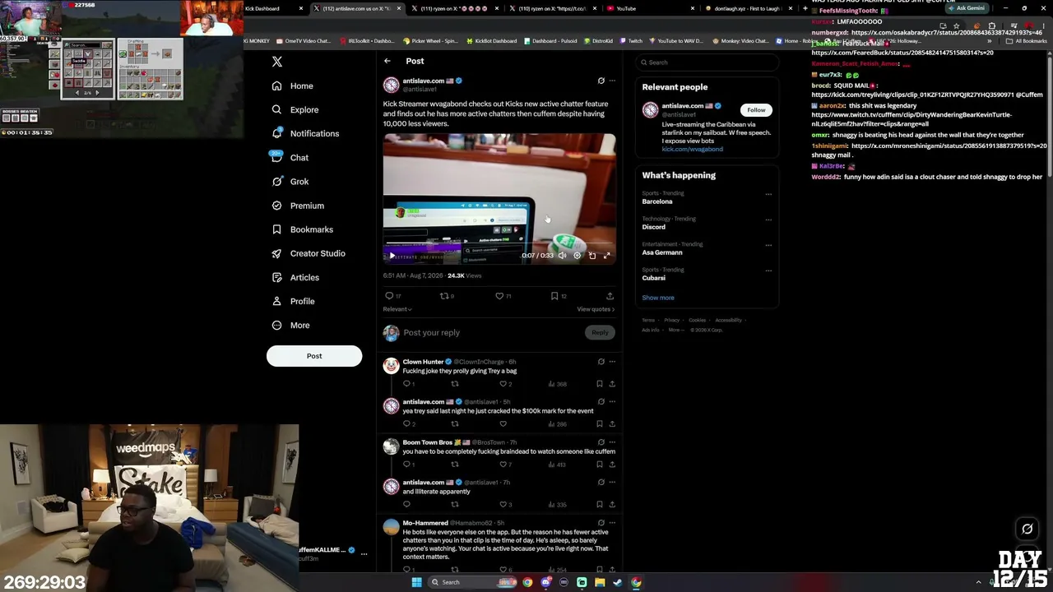Screen dimensions: 1053x592
Task: Open options for Cubarsi trend
Action: [768, 271]
